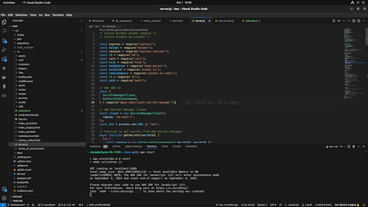The width and height of the screenshot is (368, 207).
Task: Open the Source Control view
Action: click(x=4, y=41)
